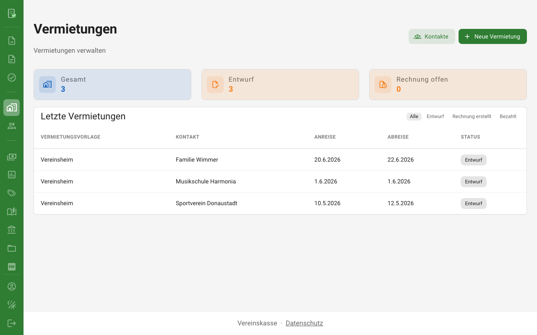The width and height of the screenshot is (537, 335).
Task: Open the circled checkmark sidebar icon
Action: coord(12,77)
